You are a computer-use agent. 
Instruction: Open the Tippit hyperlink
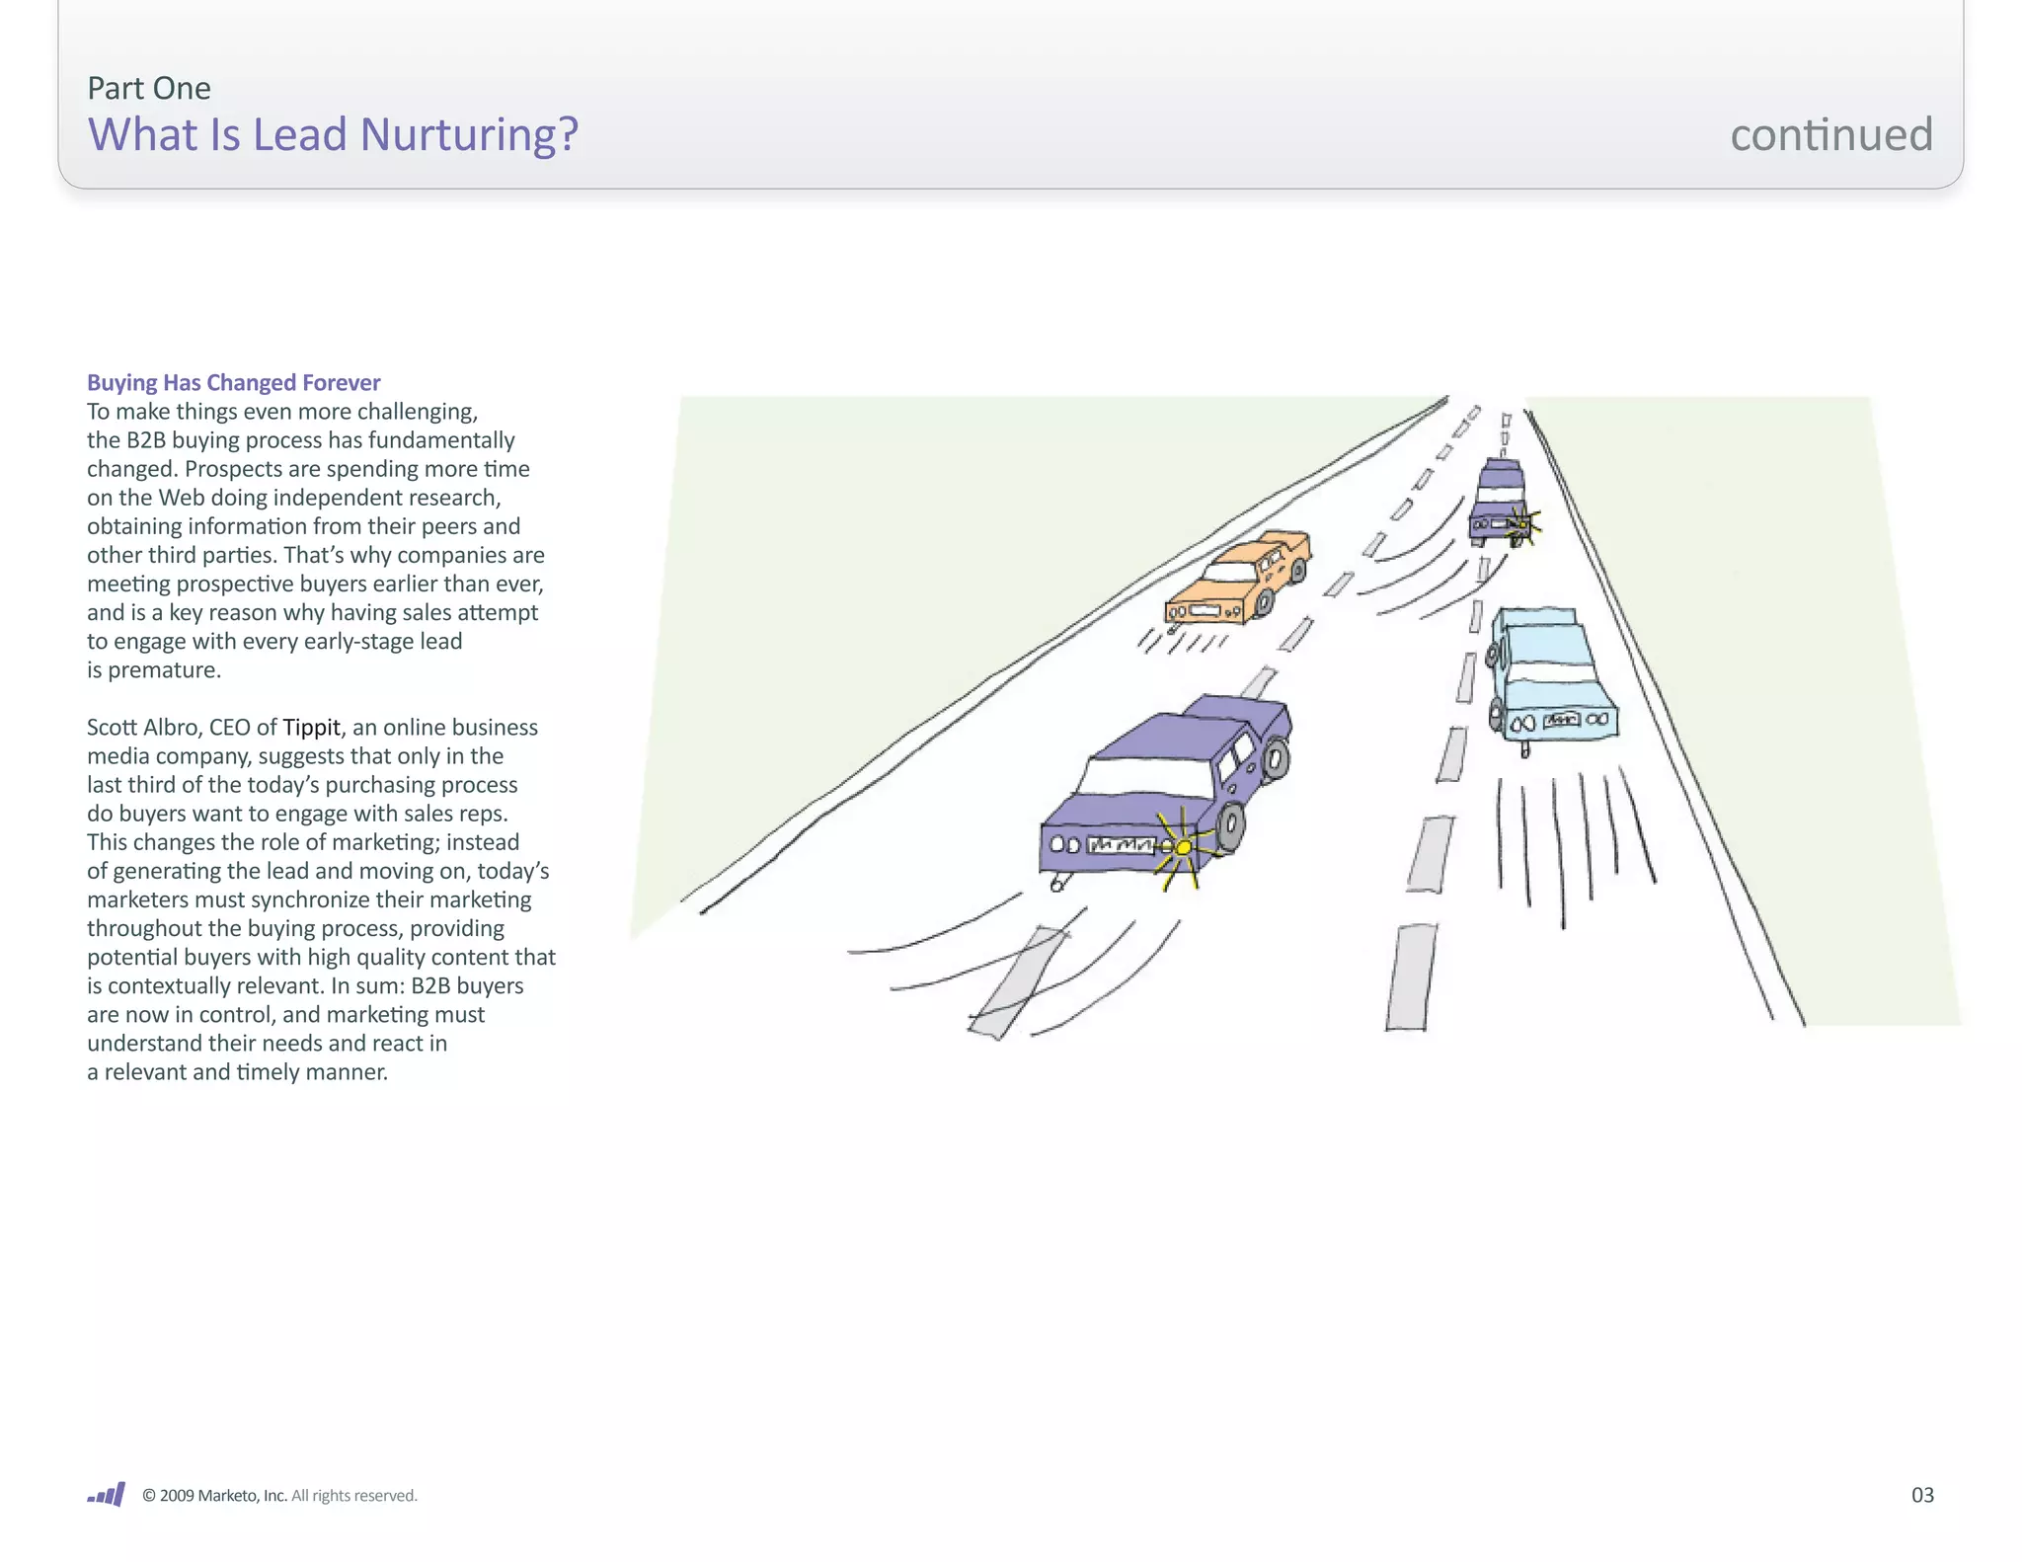tap(311, 728)
